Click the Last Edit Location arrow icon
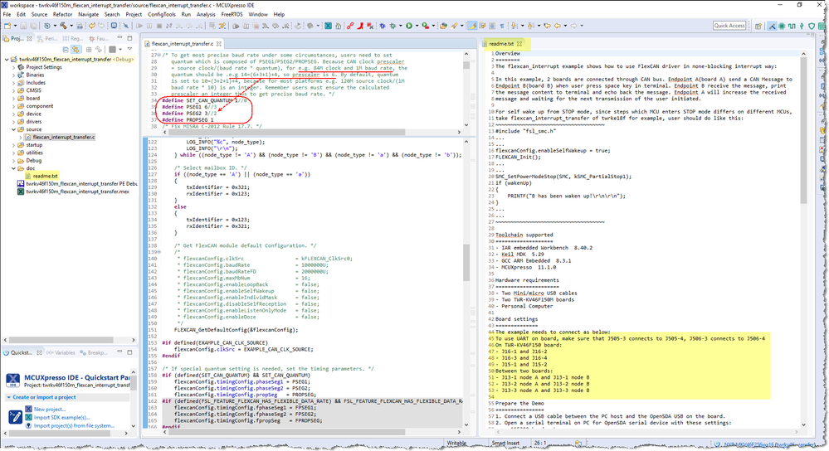Screen dimensions: 829x451 [x=547, y=26]
